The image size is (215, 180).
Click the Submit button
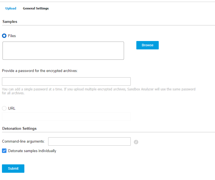pos(13,169)
